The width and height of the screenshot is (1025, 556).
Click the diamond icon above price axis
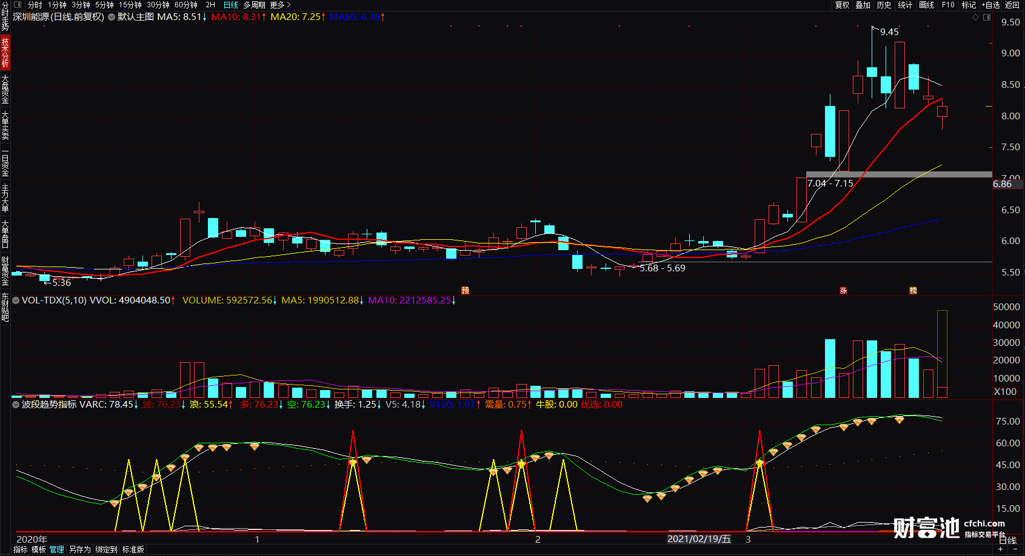pos(975,17)
